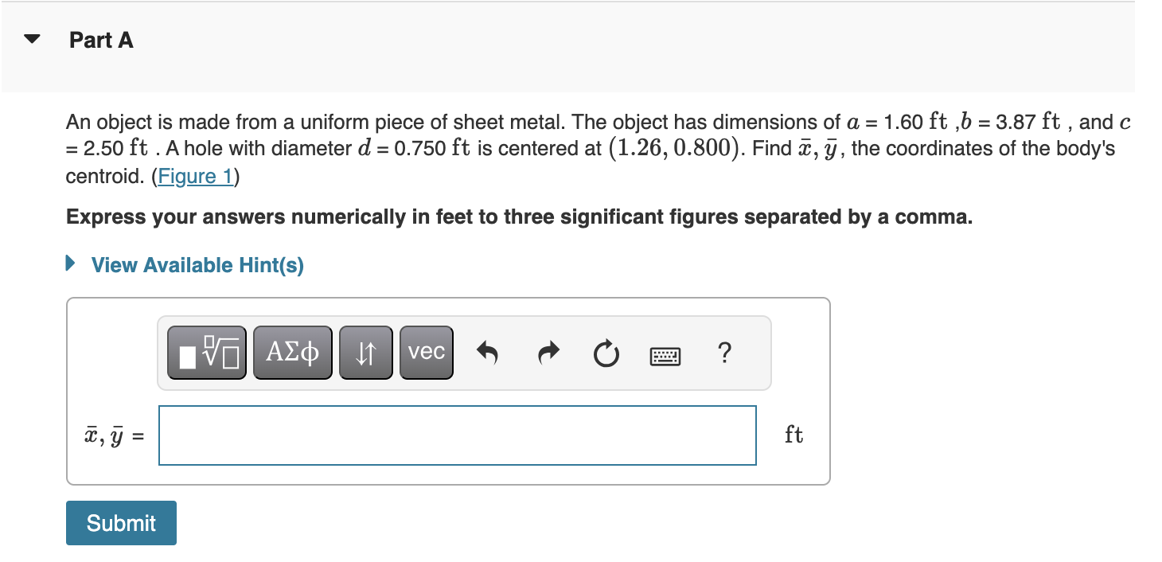Click the gray Part A header bar

click(x=557, y=48)
